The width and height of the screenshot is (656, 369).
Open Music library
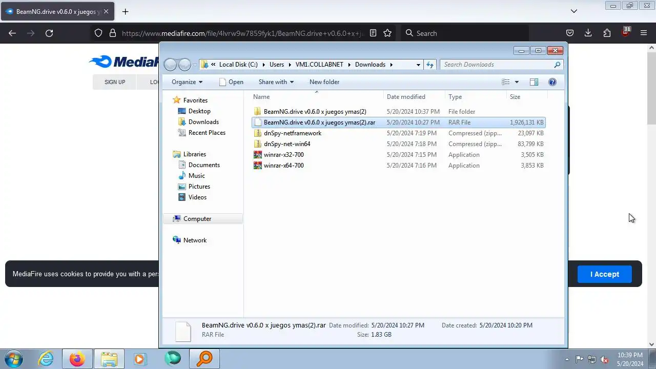coord(196,176)
